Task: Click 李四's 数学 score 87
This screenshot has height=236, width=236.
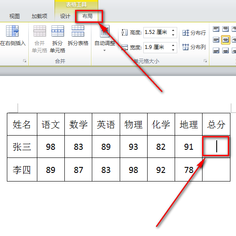Action: (x=78, y=169)
